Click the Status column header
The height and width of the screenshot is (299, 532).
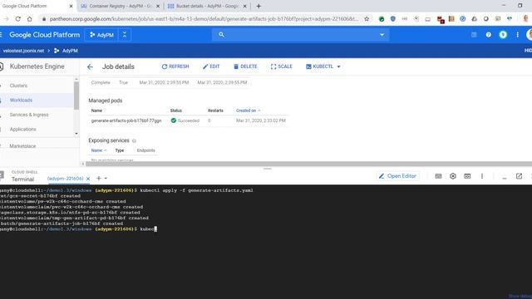(x=175, y=110)
